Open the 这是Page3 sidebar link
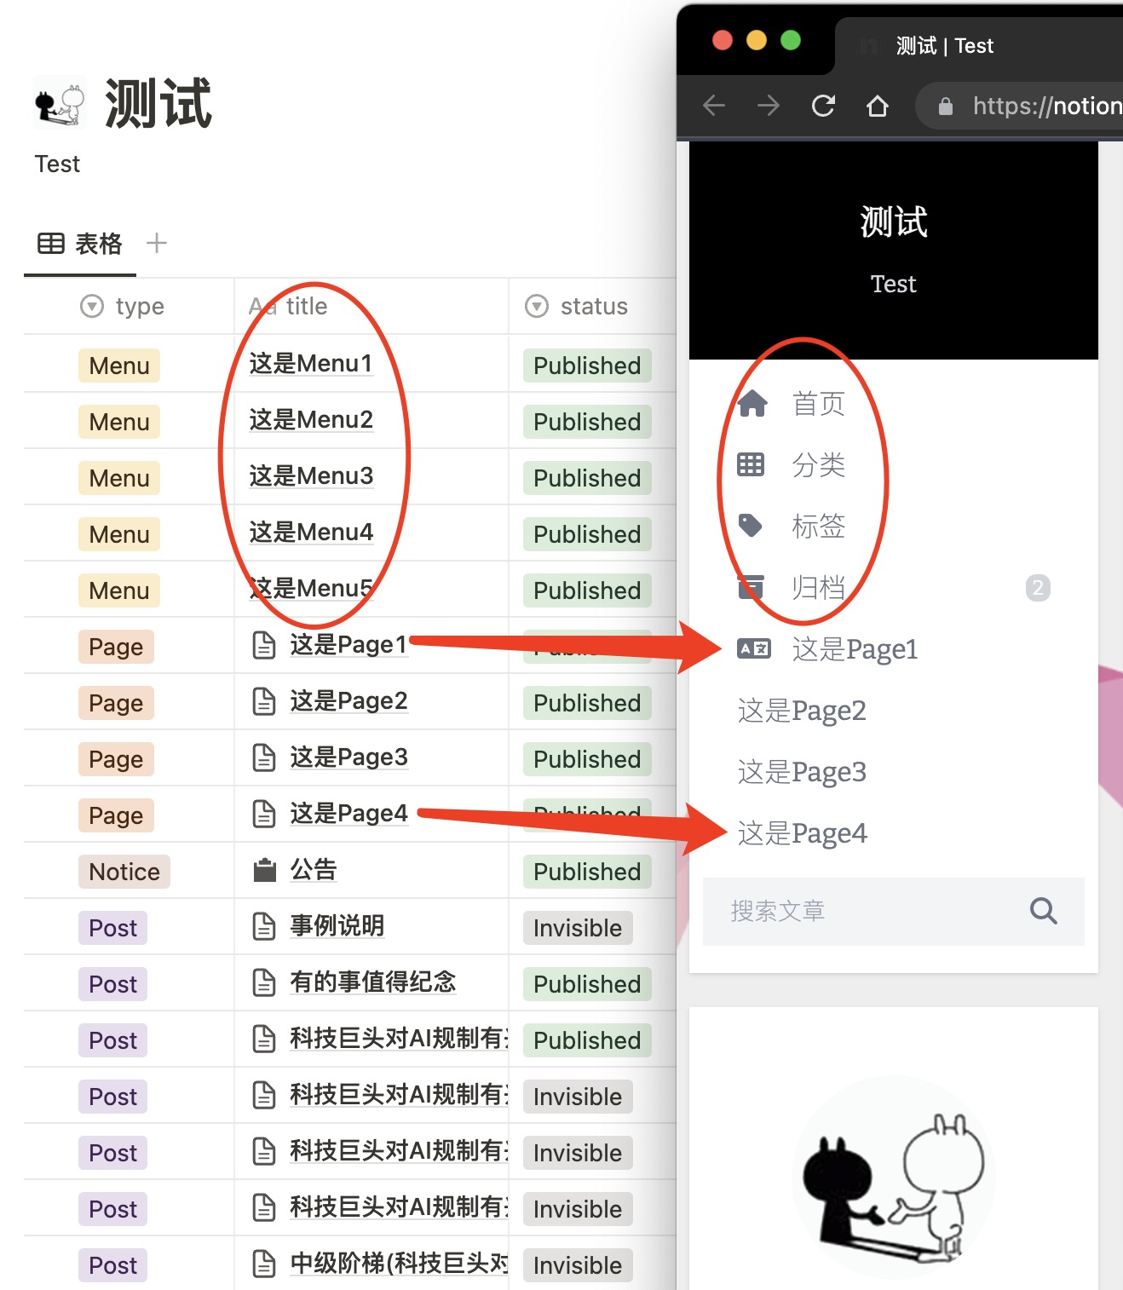 [x=800, y=771]
